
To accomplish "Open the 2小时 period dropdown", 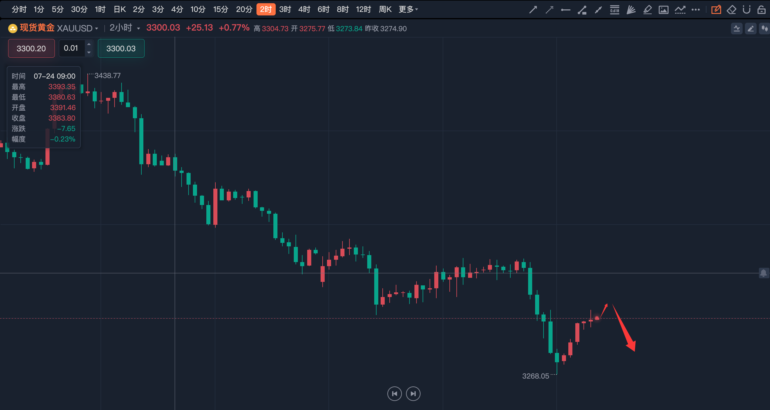I will point(138,29).
